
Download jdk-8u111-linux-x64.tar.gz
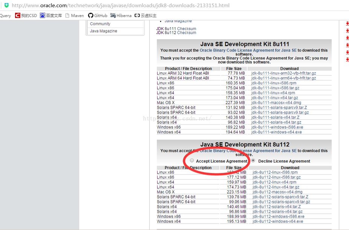(274, 97)
